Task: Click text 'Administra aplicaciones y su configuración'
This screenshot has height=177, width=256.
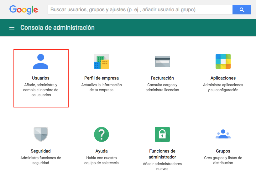Action: coord(223,87)
